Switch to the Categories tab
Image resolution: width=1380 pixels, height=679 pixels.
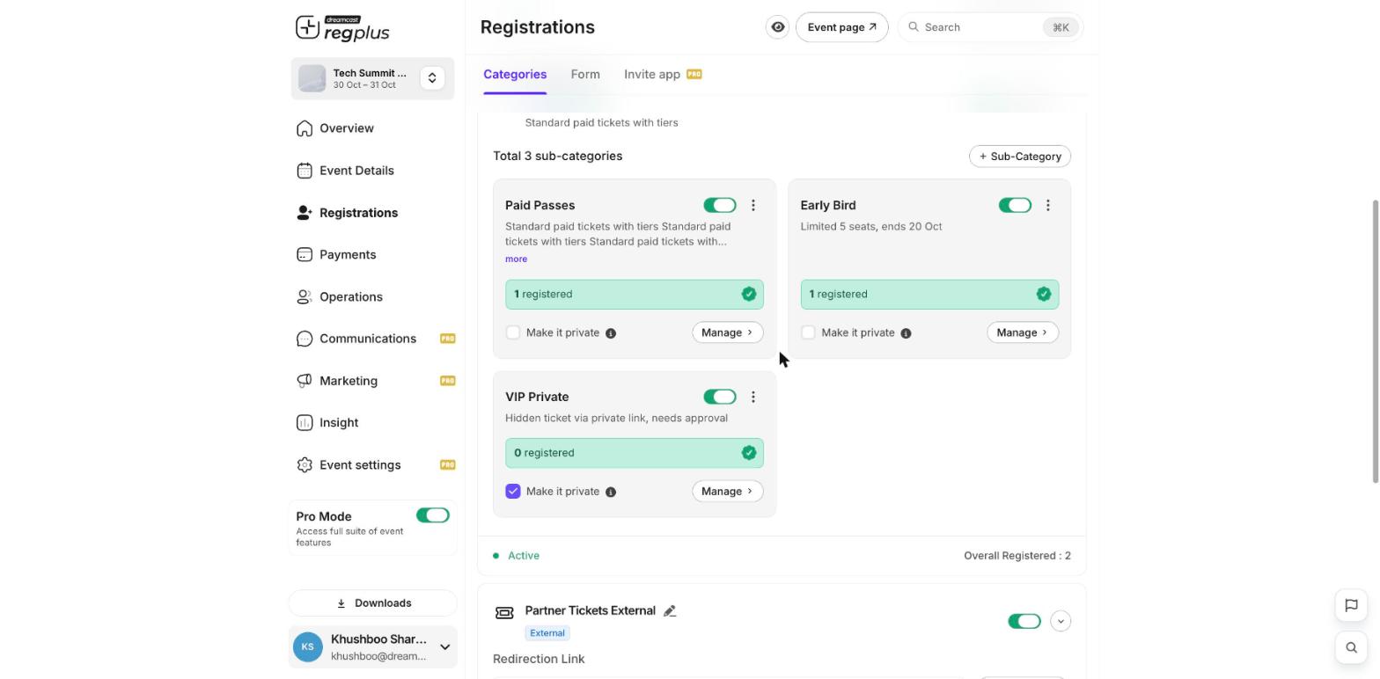tap(515, 75)
